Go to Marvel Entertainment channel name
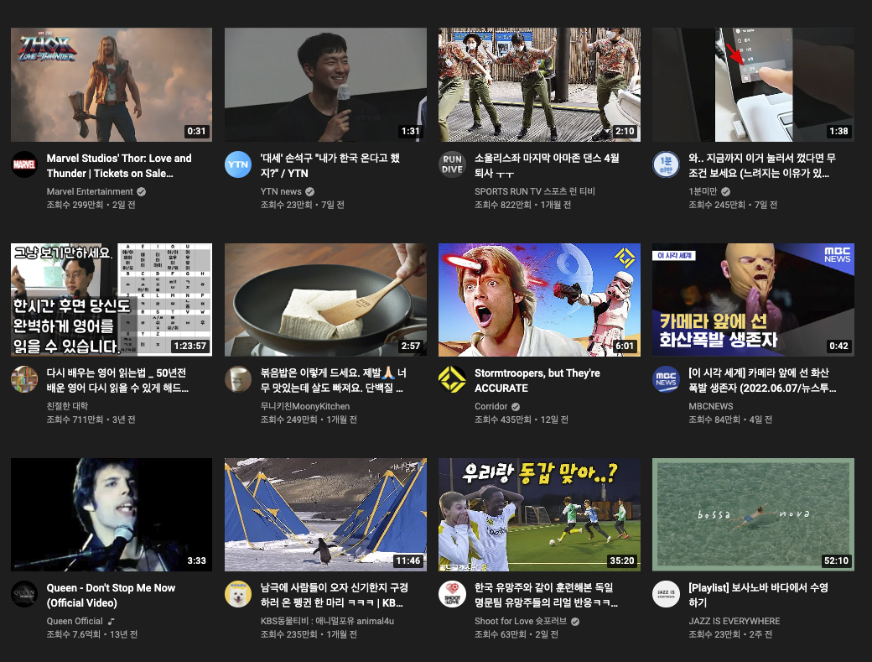 click(90, 191)
